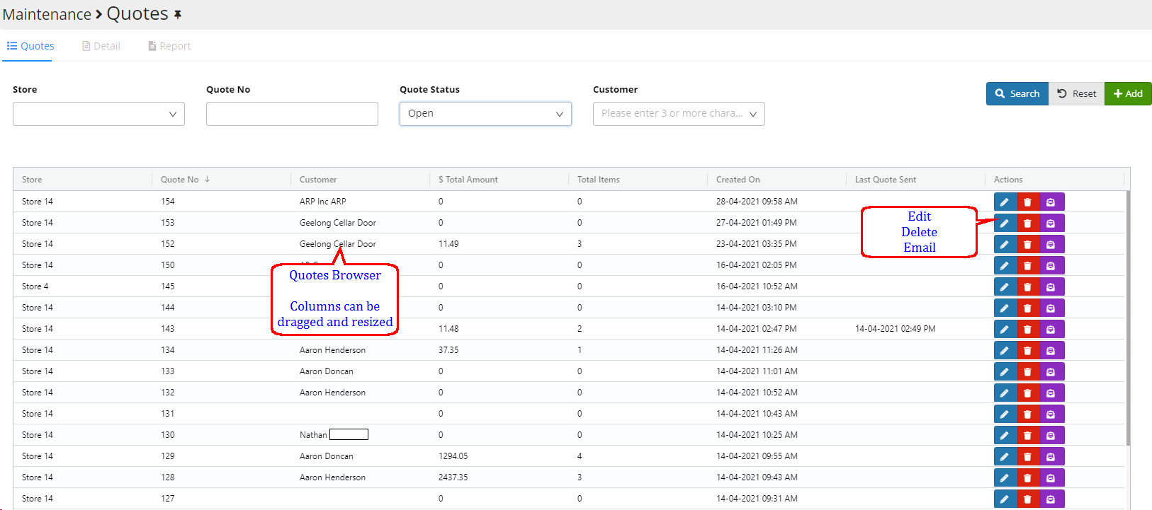
Task: Select Geelong Cellar Door in quote 153 row
Action: pos(338,223)
